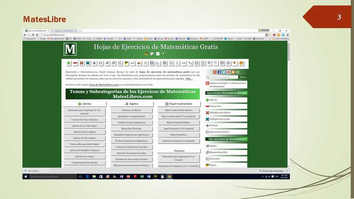Open Decimales in the sidebar list
Screen dimensions: 354x199
tap(226, 159)
